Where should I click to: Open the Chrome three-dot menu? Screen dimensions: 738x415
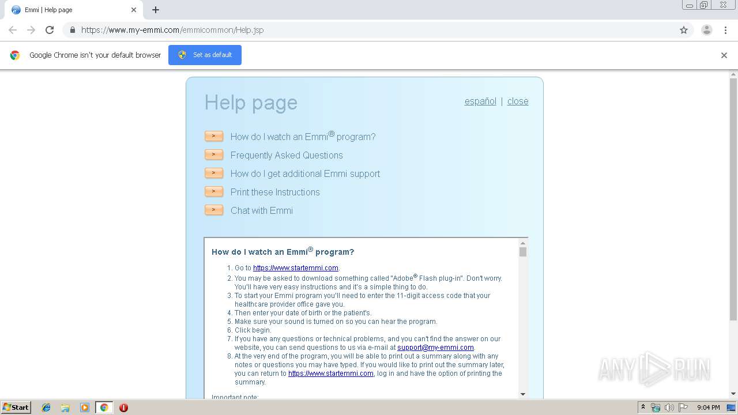725,30
